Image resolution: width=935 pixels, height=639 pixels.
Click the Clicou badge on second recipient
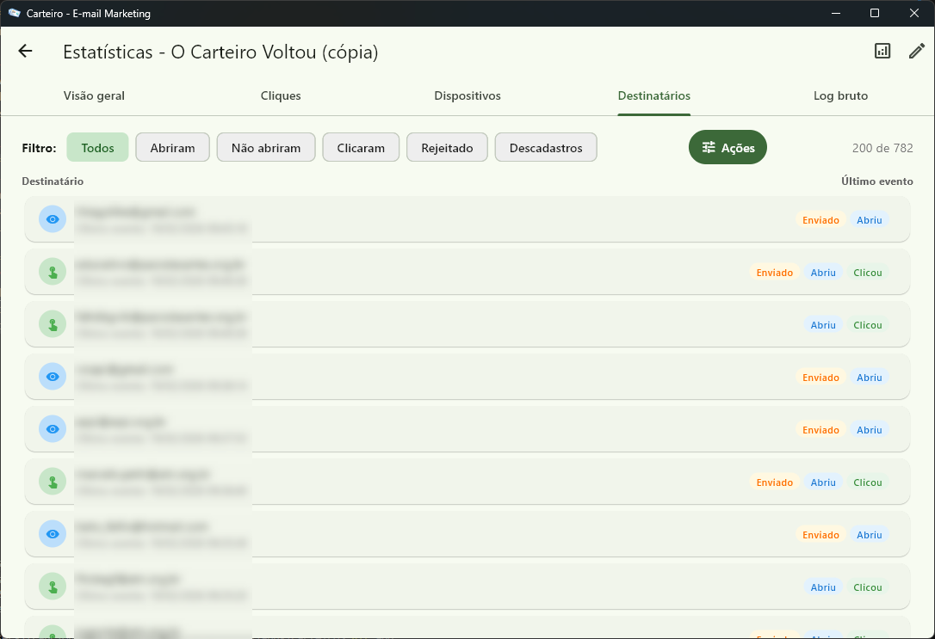[x=867, y=273]
